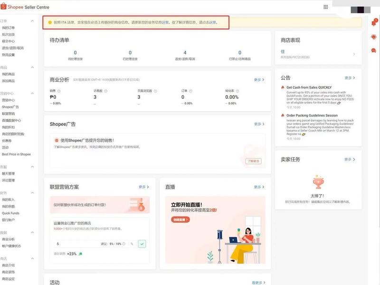Click the info icon next to 访客数

tap(105, 91)
